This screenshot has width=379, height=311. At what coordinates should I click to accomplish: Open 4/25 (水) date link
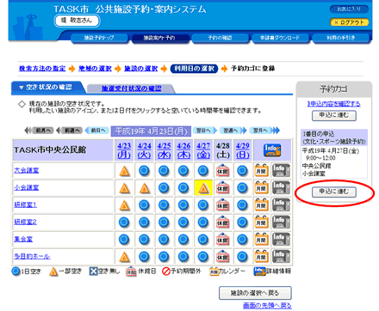[x=164, y=150]
